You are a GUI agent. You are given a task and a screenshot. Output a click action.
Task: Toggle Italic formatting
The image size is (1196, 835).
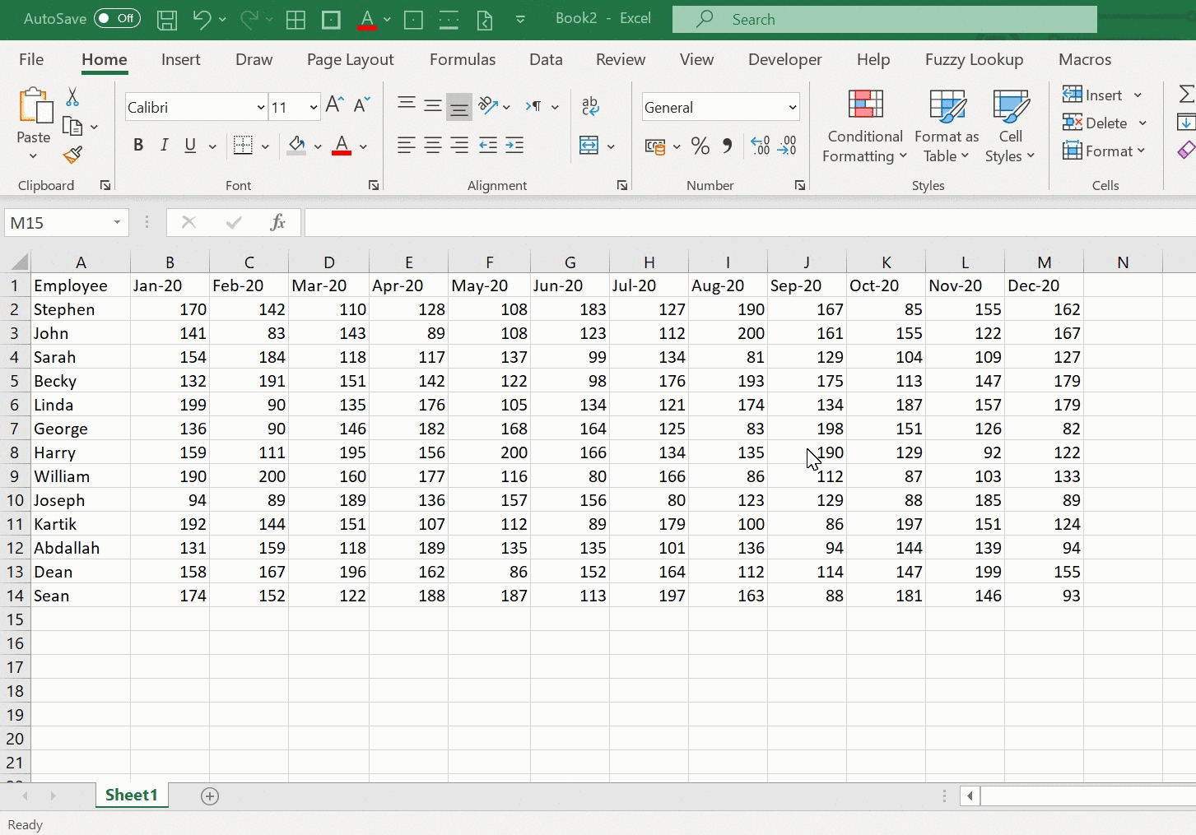pos(165,146)
